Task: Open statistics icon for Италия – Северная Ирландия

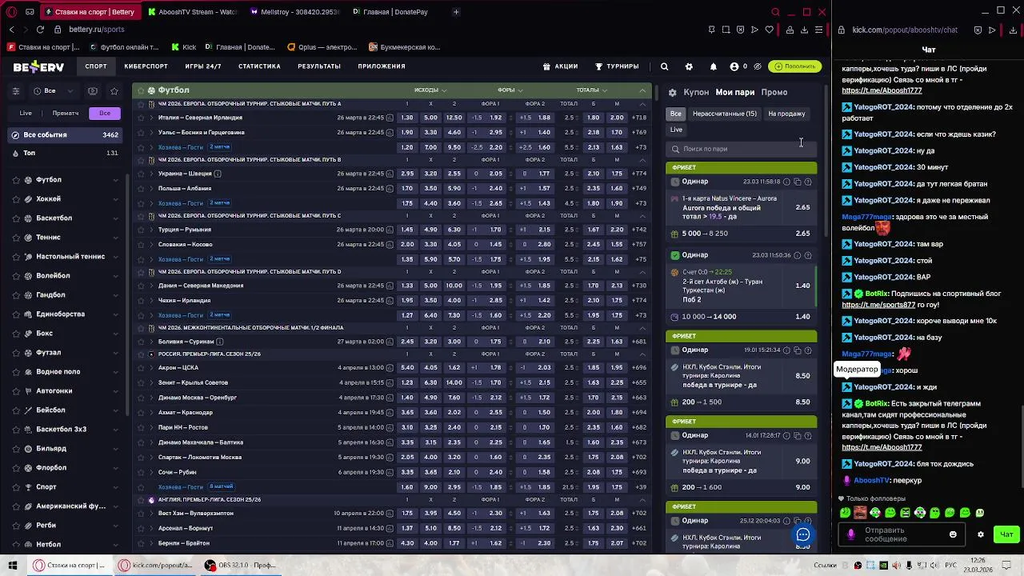Action: click(390, 118)
